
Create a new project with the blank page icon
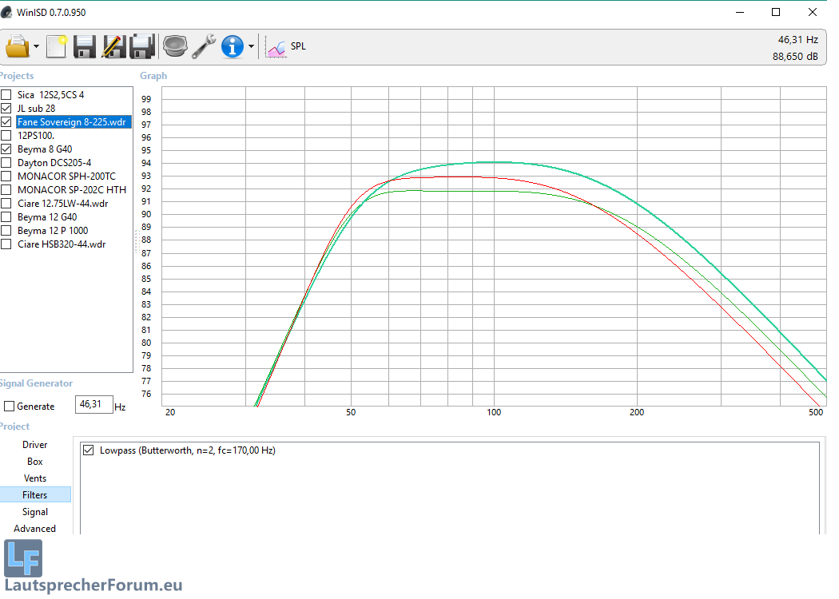coord(56,46)
